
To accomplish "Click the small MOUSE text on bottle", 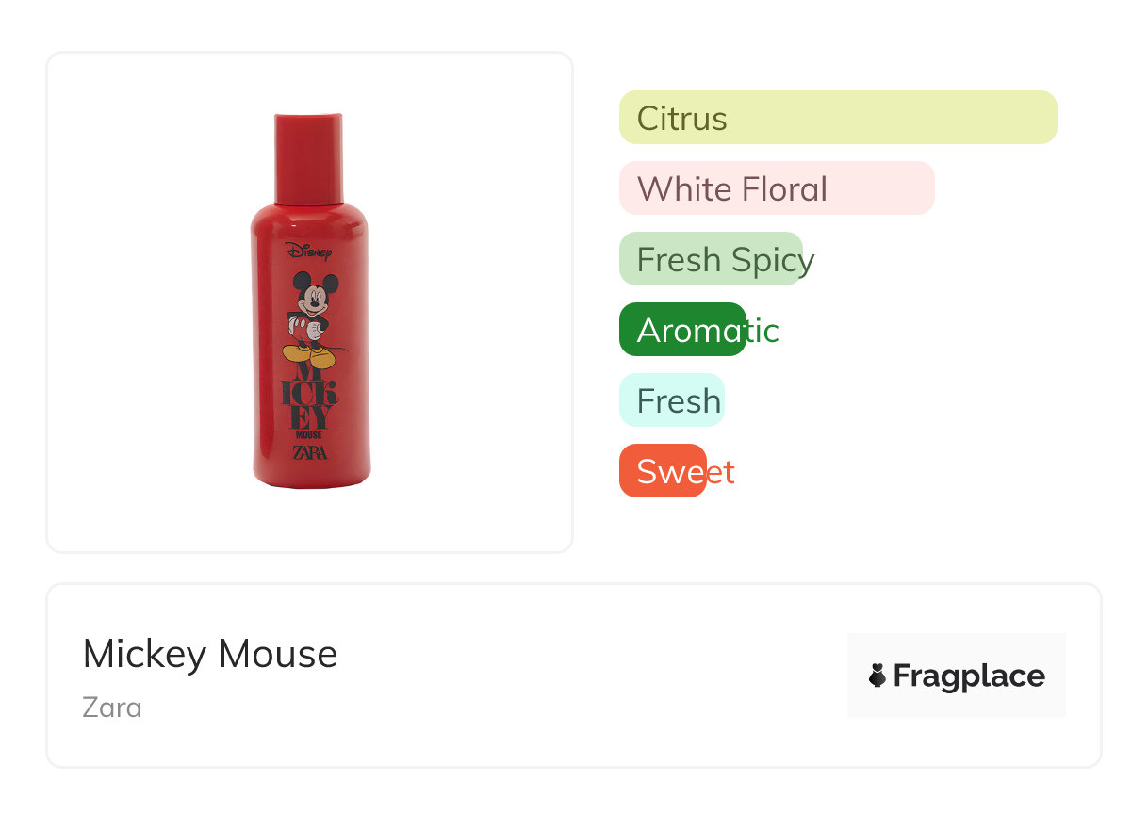I will pyautogui.click(x=309, y=435).
